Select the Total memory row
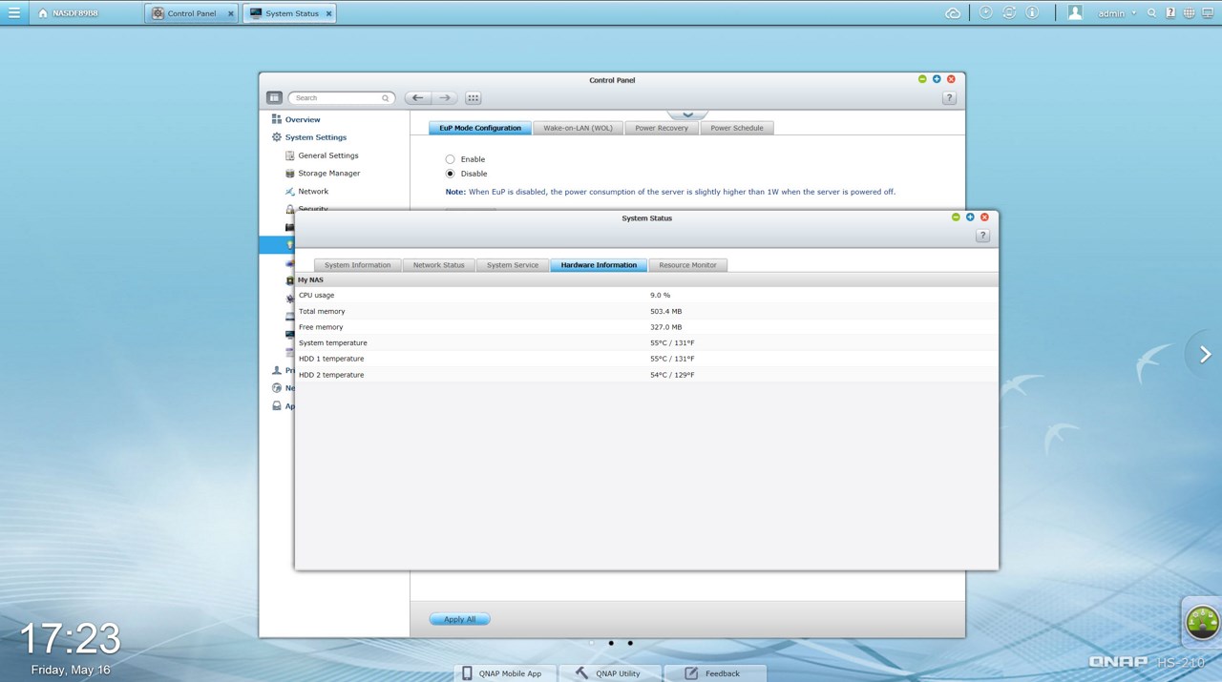Viewport: 1222px width, 682px height. tap(646, 311)
